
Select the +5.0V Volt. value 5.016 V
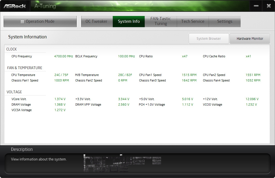(x=188, y=99)
